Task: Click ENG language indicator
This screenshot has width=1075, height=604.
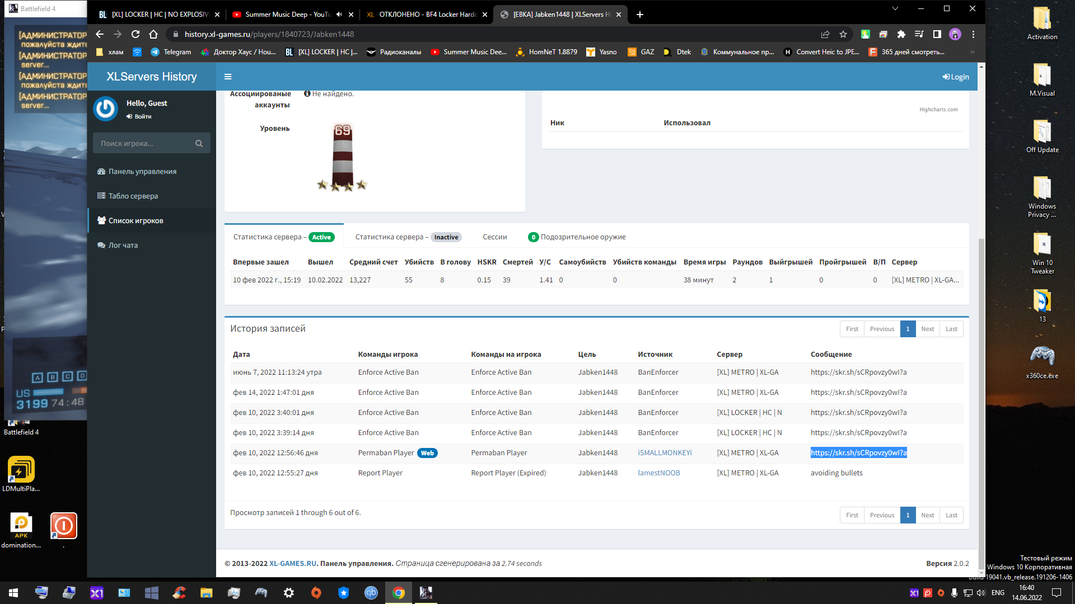Action: pos(998,593)
